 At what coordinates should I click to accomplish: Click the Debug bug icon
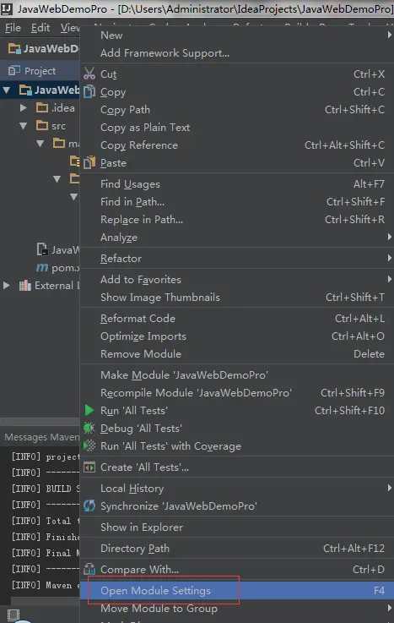coord(89,428)
